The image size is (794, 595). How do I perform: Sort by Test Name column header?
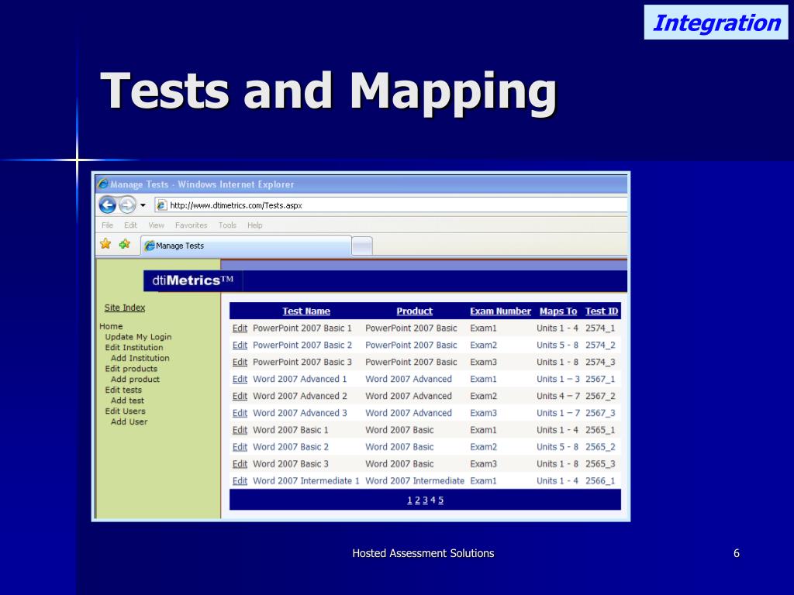(306, 311)
